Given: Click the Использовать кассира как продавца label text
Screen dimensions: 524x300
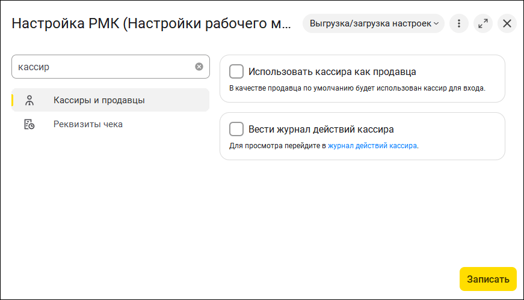Looking at the screenshot, I should [332, 72].
